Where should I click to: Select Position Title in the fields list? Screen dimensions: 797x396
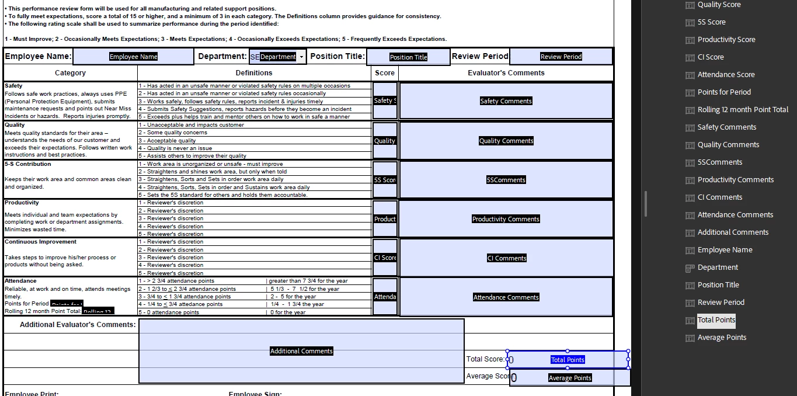(x=718, y=285)
